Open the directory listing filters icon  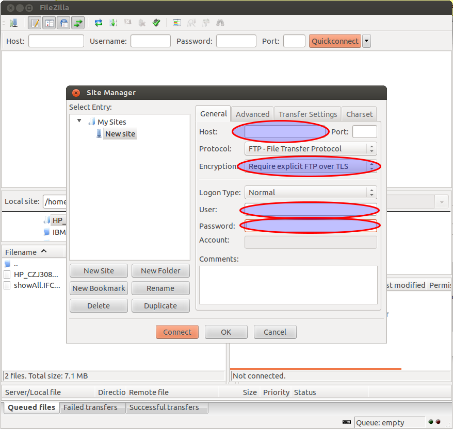tap(177, 23)
